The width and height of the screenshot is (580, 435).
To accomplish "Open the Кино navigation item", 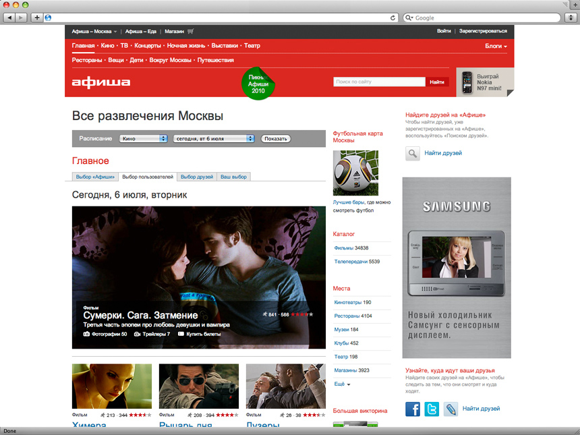I will (x=107, y=46).
